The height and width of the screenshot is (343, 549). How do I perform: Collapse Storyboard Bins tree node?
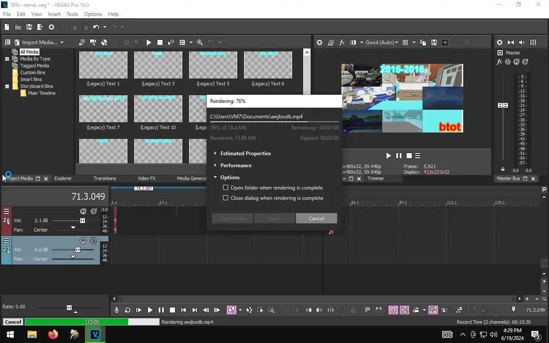tap(7, 86)
